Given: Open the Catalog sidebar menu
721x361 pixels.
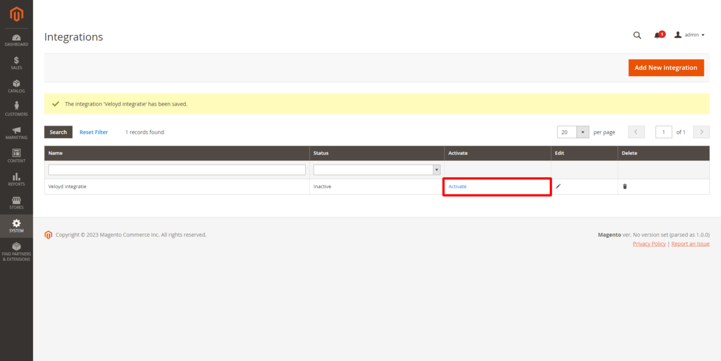Looking at the screenshot, I should (16, 86).
